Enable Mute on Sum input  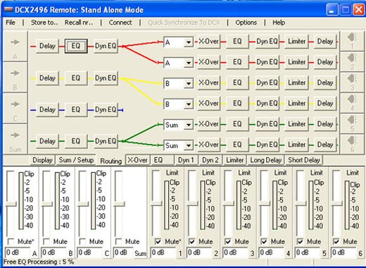tap(118, 241)
